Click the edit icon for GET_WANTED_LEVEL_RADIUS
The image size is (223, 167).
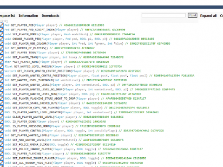tap(1, 66)
